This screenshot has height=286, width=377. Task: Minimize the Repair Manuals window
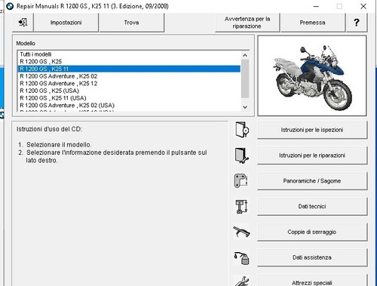click(316, 6)
